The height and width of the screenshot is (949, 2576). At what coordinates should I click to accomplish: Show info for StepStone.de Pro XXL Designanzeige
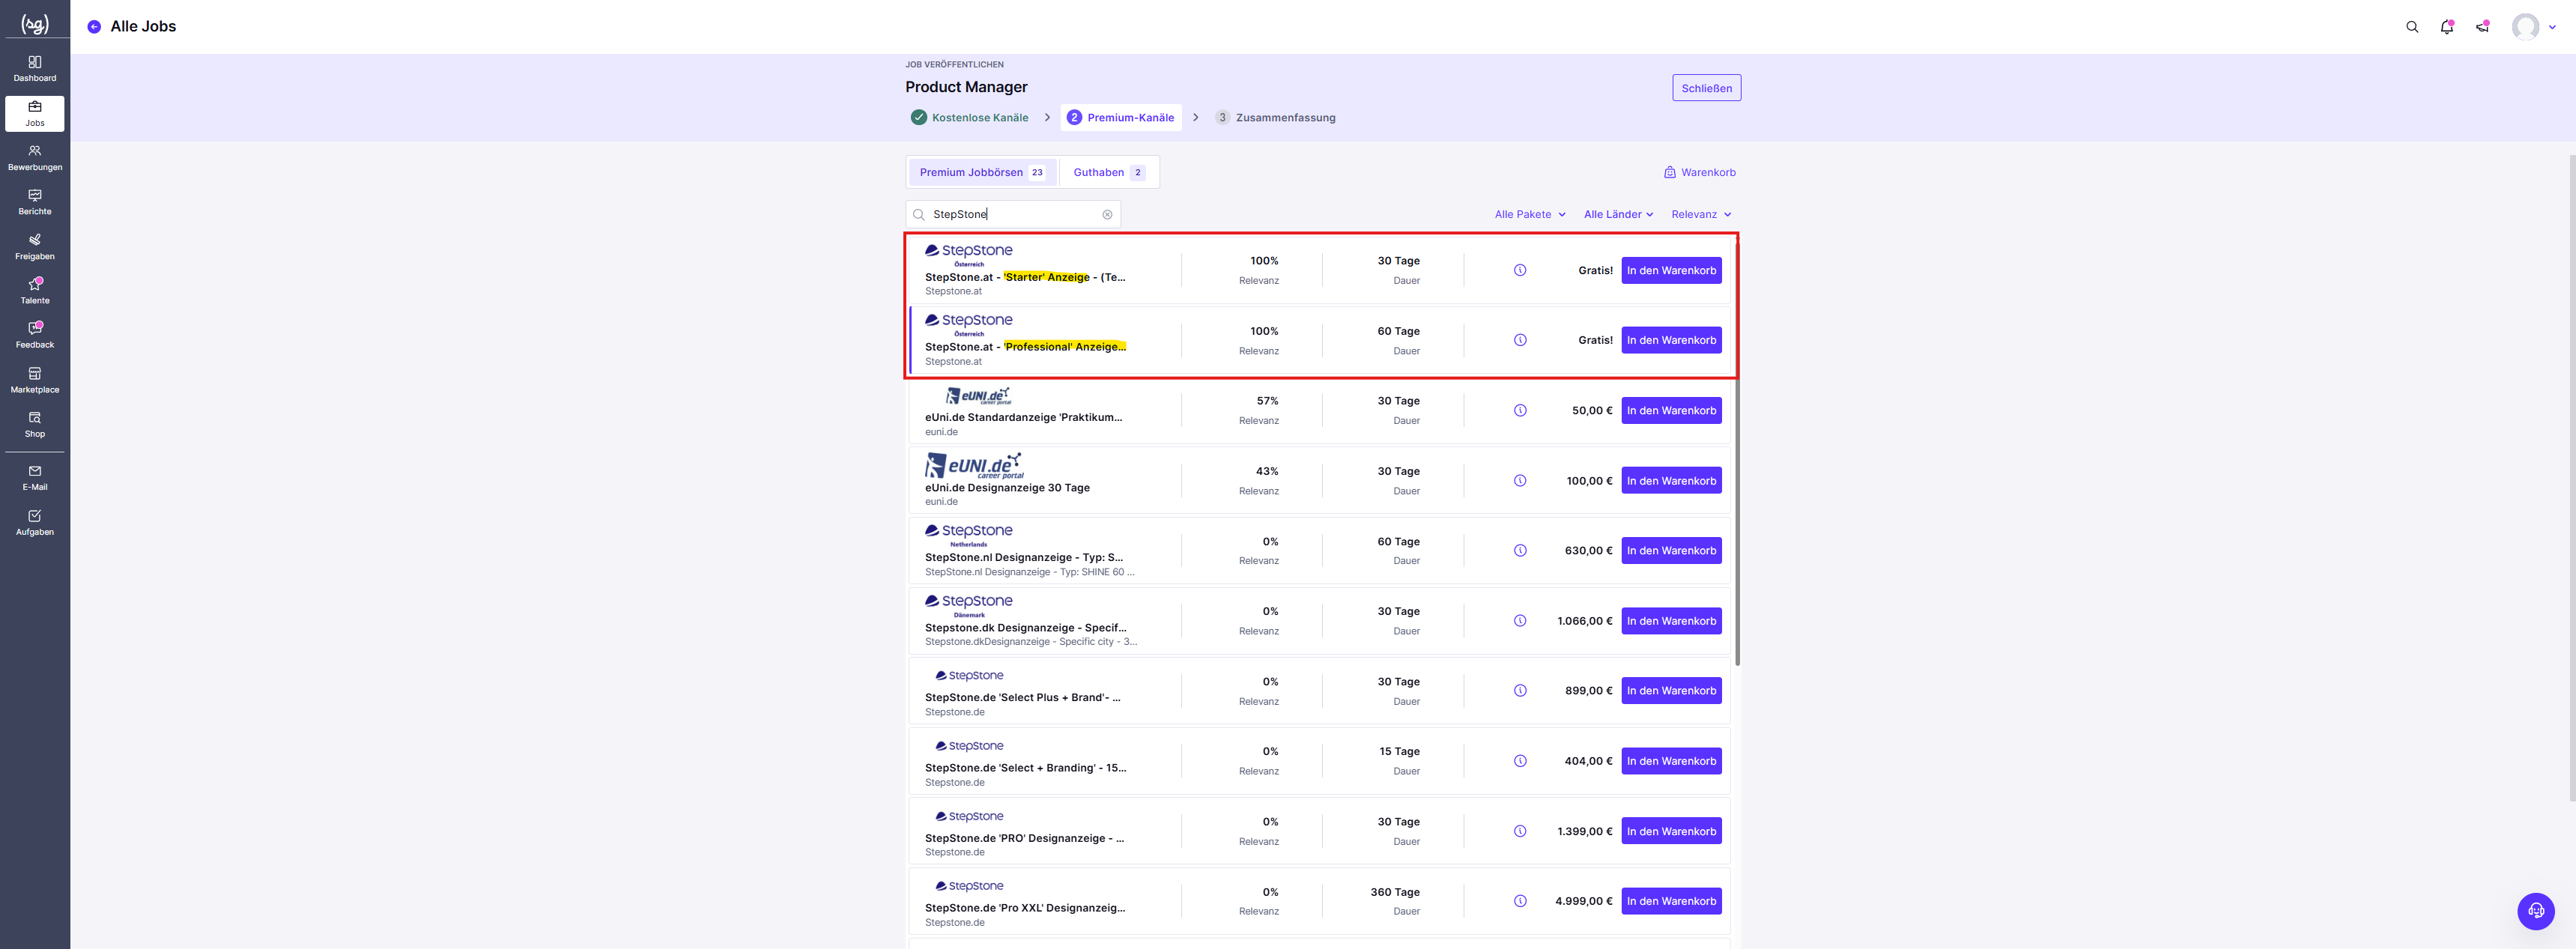(1520, 901)
